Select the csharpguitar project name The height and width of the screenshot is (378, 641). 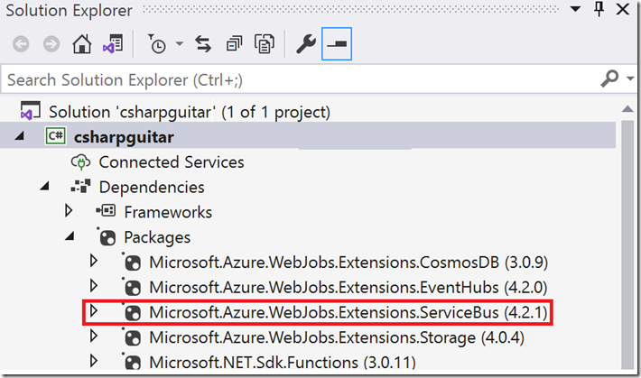(124, 137)
